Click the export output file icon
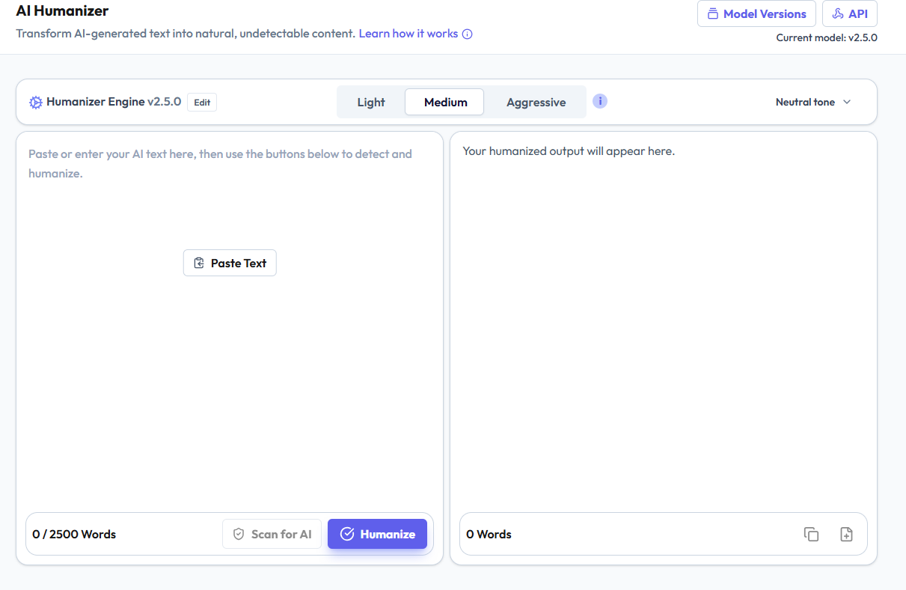This screenshot has width=906, height=590. tap(846, 534)
